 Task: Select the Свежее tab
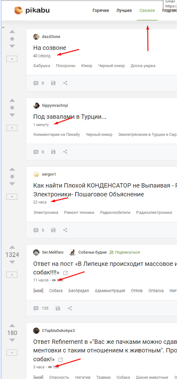[147, 11]
